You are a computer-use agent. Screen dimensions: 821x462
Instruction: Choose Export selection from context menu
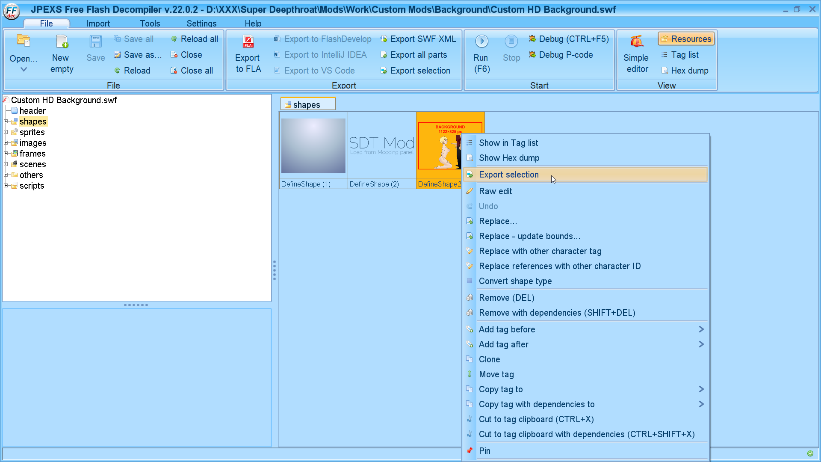click(508, 175)
